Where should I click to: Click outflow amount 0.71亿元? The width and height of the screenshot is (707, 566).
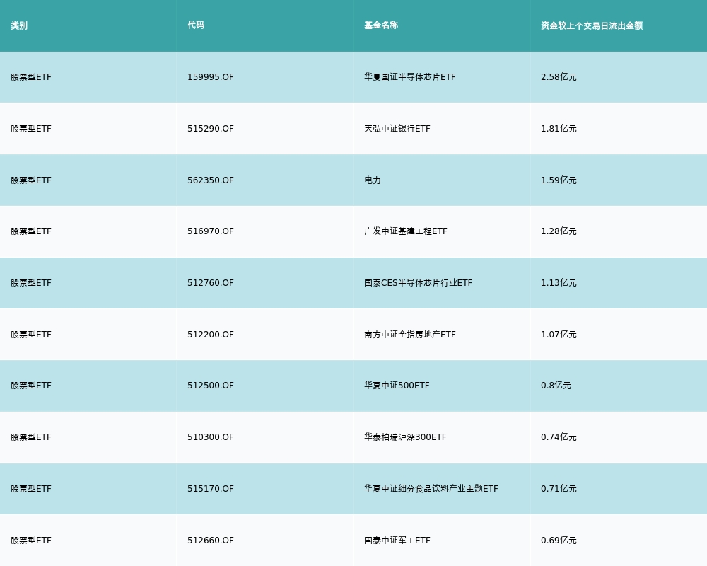point(559,489)
